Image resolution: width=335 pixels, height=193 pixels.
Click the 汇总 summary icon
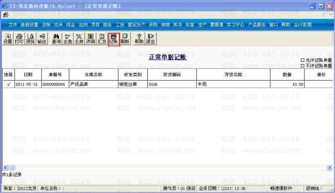(102, 39)
